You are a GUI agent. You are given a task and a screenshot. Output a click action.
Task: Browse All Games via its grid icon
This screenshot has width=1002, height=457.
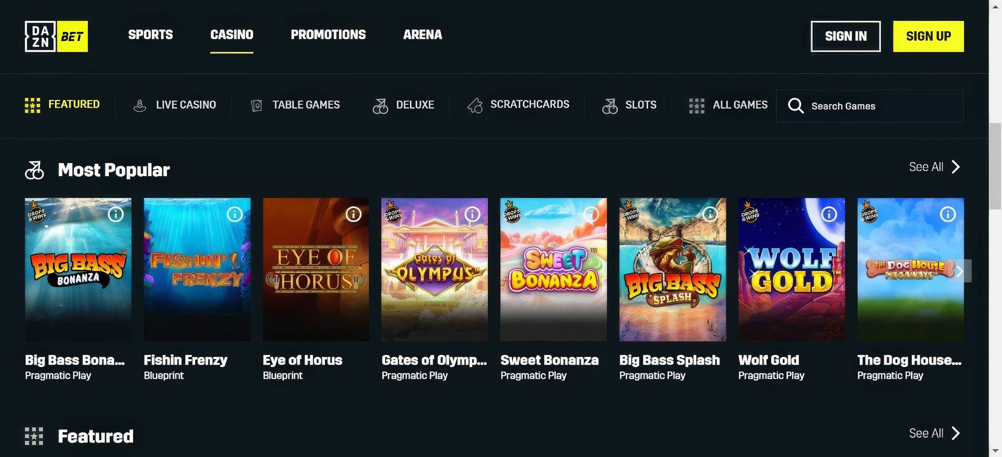click(697, 105)
